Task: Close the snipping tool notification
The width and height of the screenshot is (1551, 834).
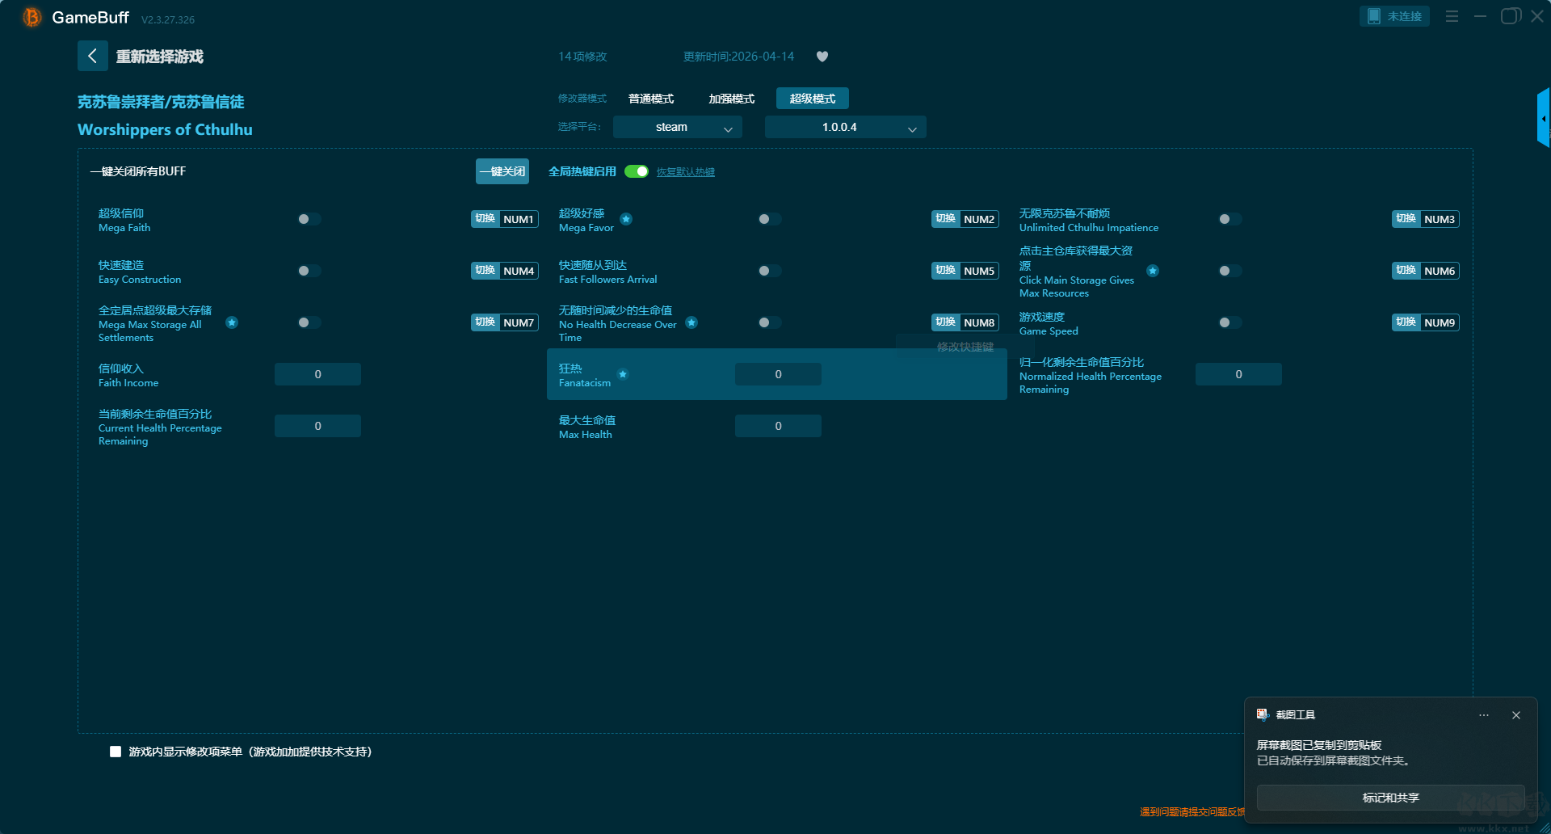Action: 1516,715
